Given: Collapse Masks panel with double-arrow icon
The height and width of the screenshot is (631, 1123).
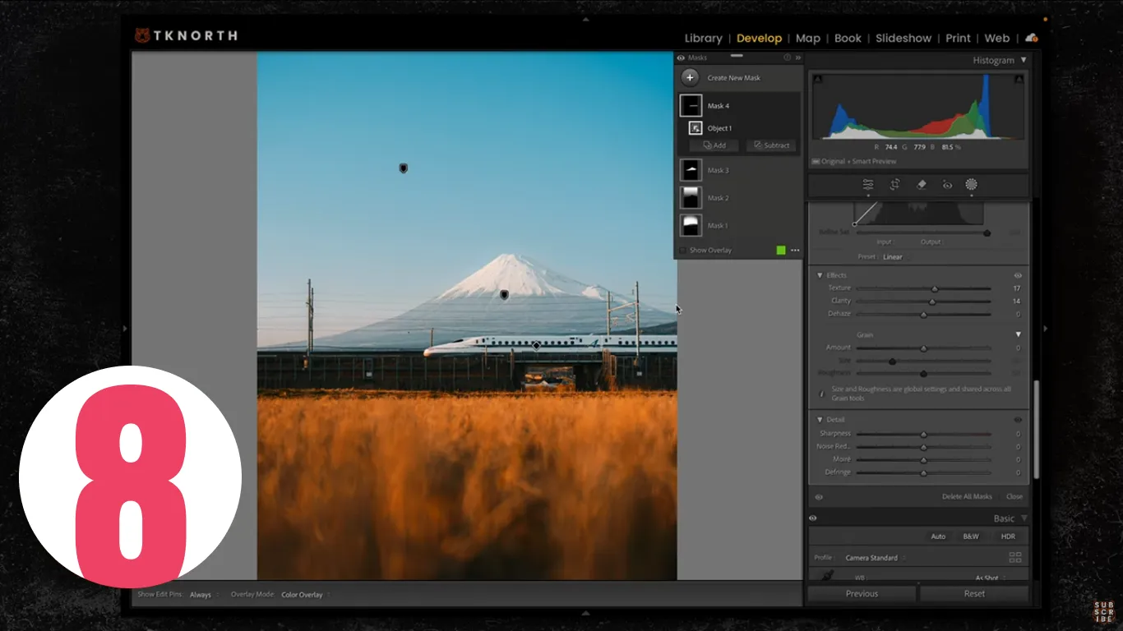Looking at the screenshot, I should click(x=797, y=58).
